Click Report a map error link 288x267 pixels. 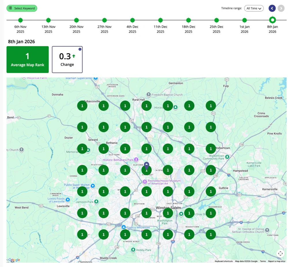point(276,261)
